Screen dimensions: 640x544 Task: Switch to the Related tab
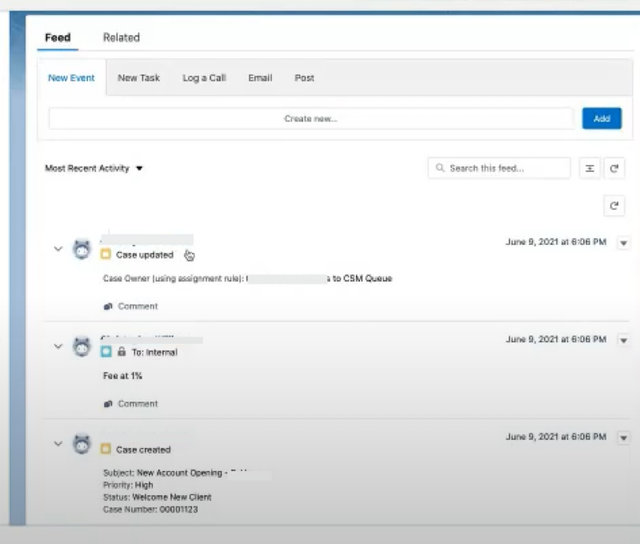click(121, 38)
